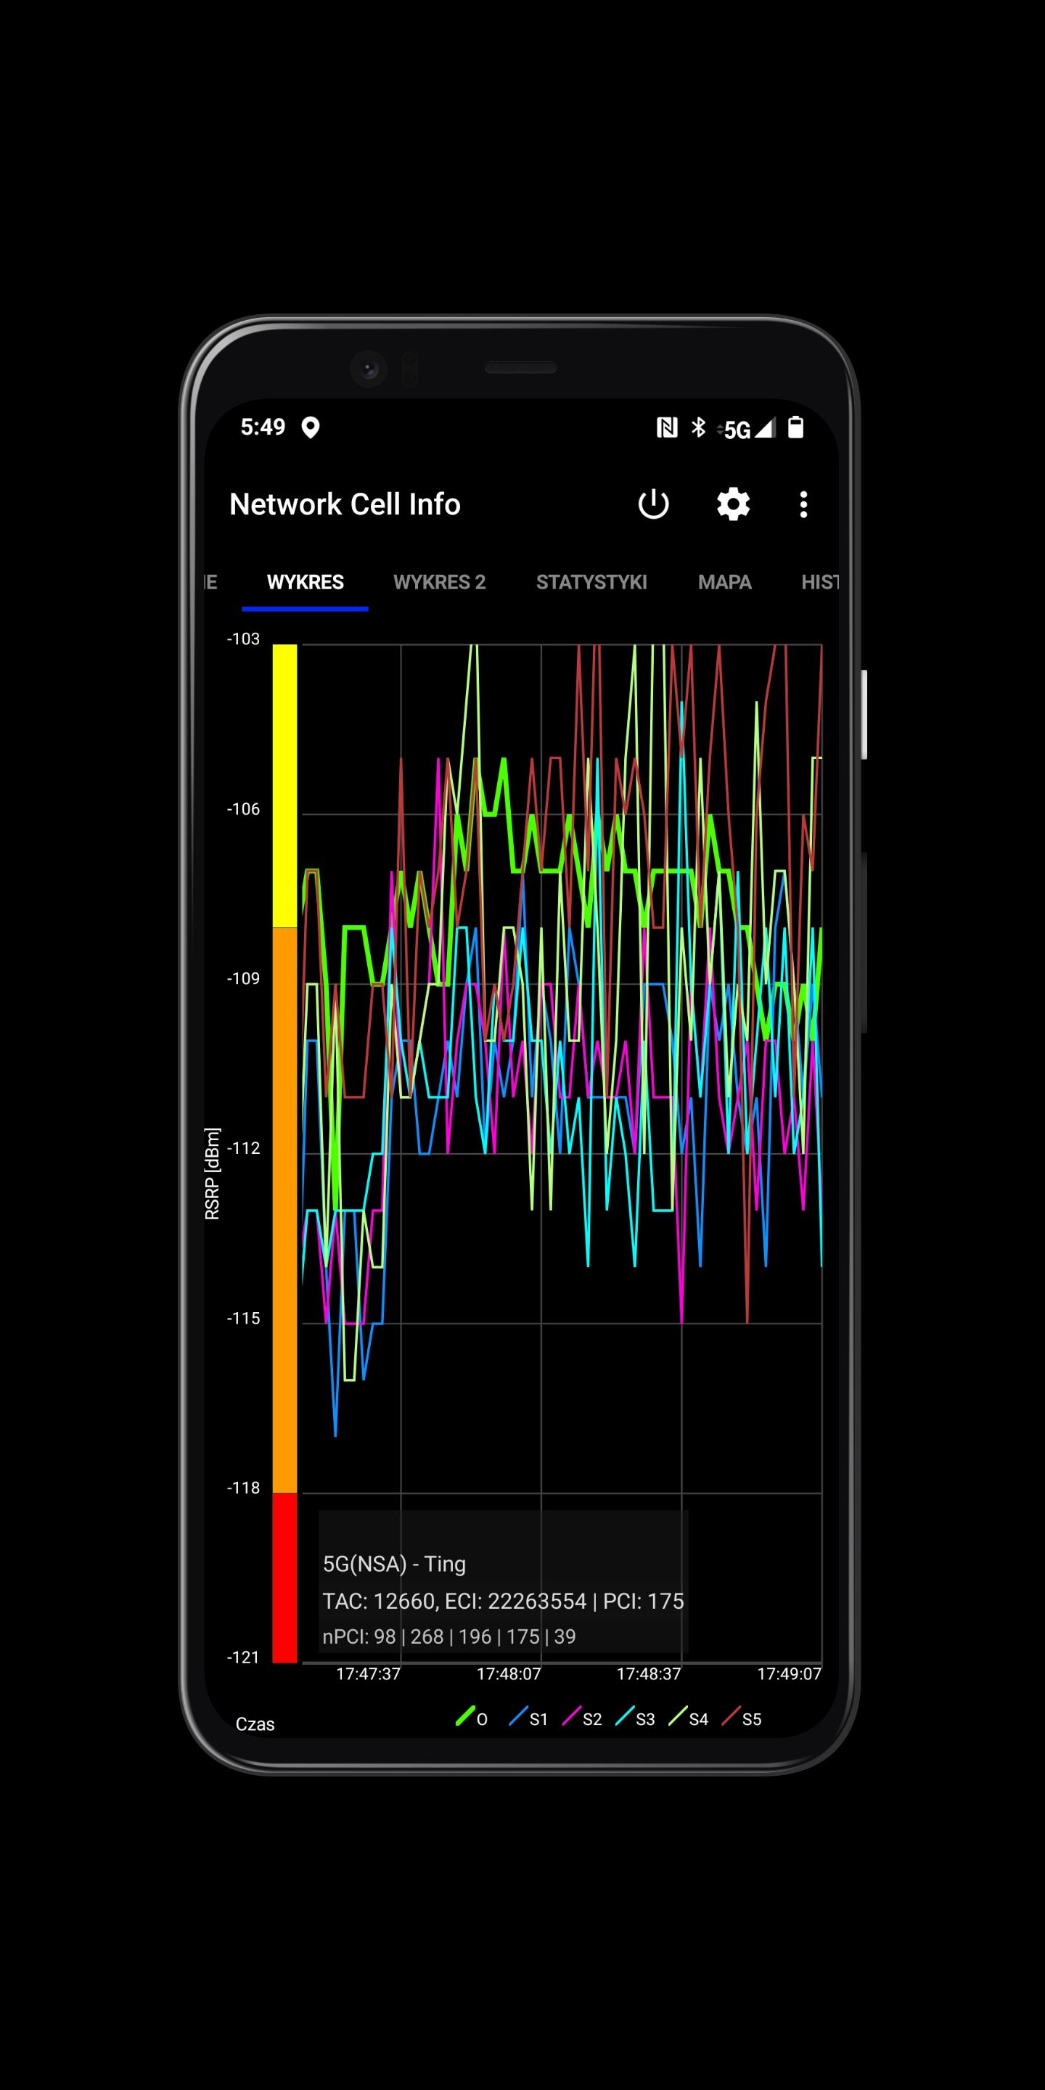Screen dimensions: 1045x2090
Task: Toggle the S5 series legend entry
Action: click(742, 1718)
